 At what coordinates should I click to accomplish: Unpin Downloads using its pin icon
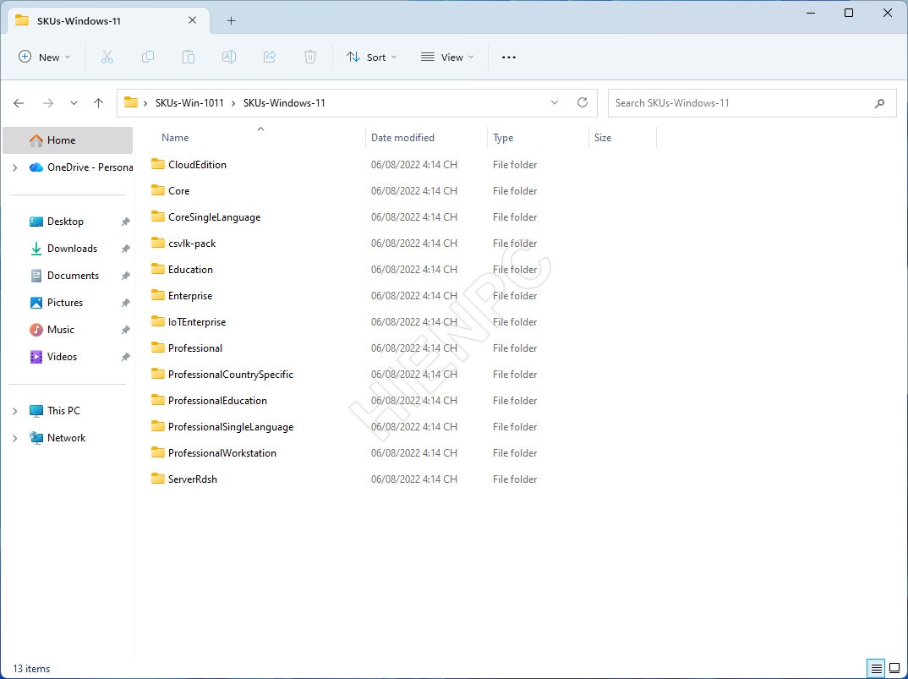point(125,249)
